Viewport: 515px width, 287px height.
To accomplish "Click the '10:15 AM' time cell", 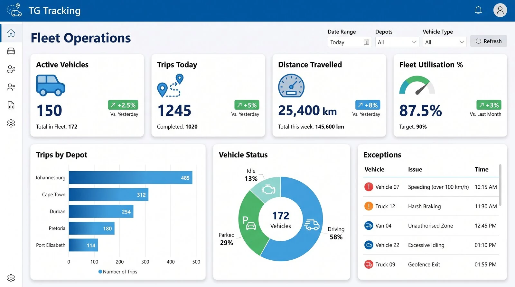I will (486, 187).
